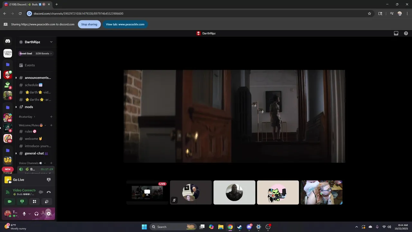Image resolution: width=412 pixels, height=232 pixels.
Task: Open the first purple server folder
Action: pyautogui.click(x=8, y=64)
